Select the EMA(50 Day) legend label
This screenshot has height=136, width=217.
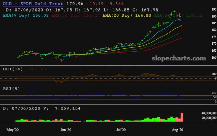(66, 15)
